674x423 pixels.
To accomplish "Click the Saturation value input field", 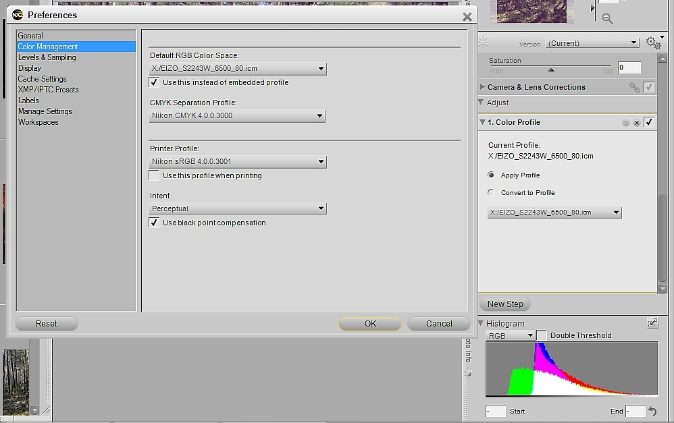I will (x=629, y=67).
